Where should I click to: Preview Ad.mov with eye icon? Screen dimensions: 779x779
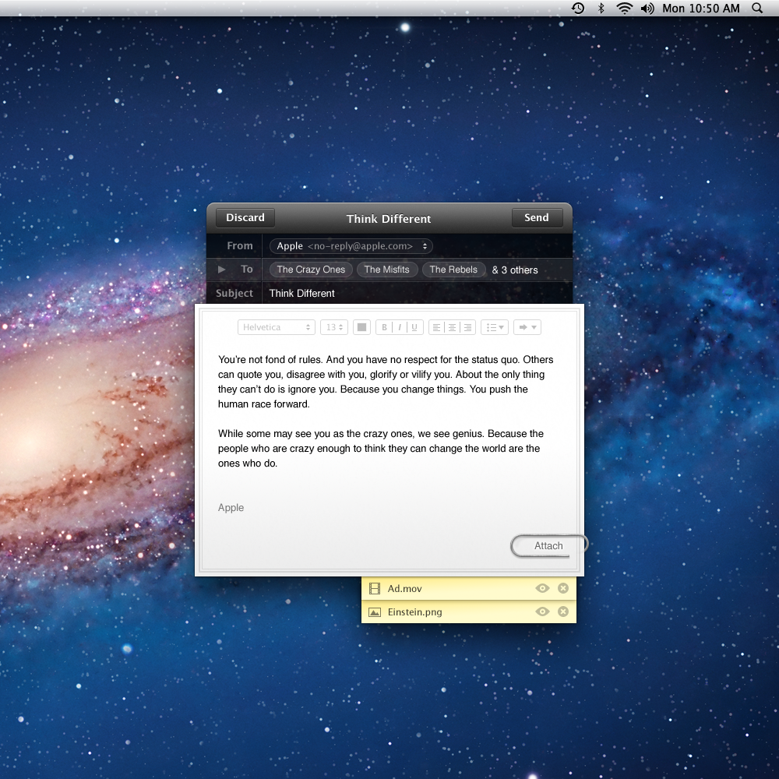coord(542,588)
